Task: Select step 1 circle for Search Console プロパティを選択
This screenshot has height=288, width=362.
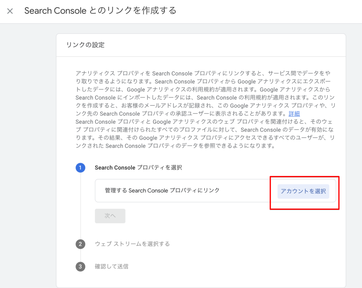Action: coord(80,168)
